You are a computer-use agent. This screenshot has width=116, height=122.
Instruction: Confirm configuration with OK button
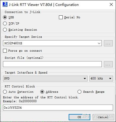[x=79, y=117]
